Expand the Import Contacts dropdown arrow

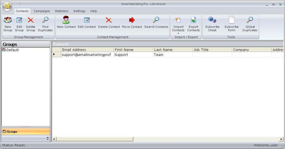tap(178, 34)
